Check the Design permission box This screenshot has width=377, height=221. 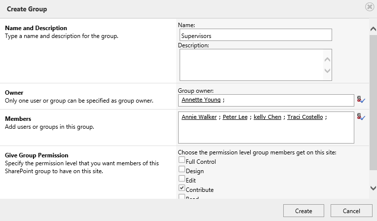click(182, 170)
